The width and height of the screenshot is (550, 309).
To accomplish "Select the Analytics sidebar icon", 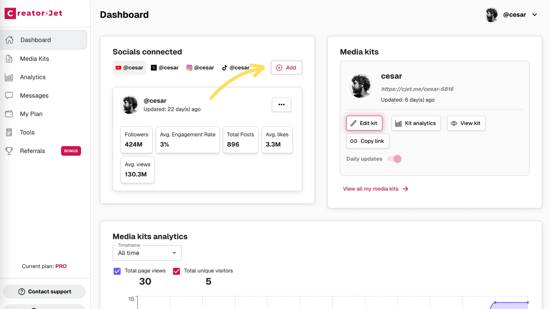I will pyautogui.click(x=9, y=77).
